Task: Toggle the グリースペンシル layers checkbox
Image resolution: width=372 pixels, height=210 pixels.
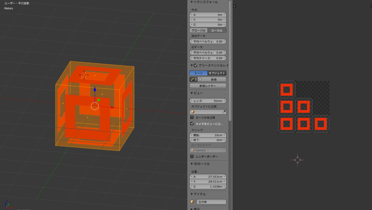Action: (195, 65)
